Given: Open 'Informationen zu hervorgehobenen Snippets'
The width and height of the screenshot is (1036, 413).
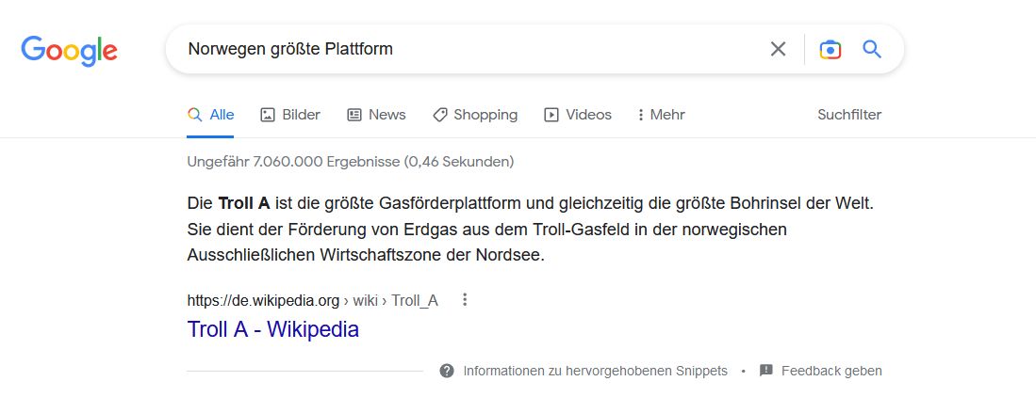Looking at the screenshot, I should (595, 371).
